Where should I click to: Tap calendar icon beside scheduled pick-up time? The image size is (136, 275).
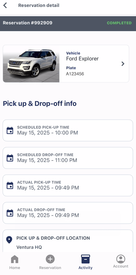(x=10, y=131)
